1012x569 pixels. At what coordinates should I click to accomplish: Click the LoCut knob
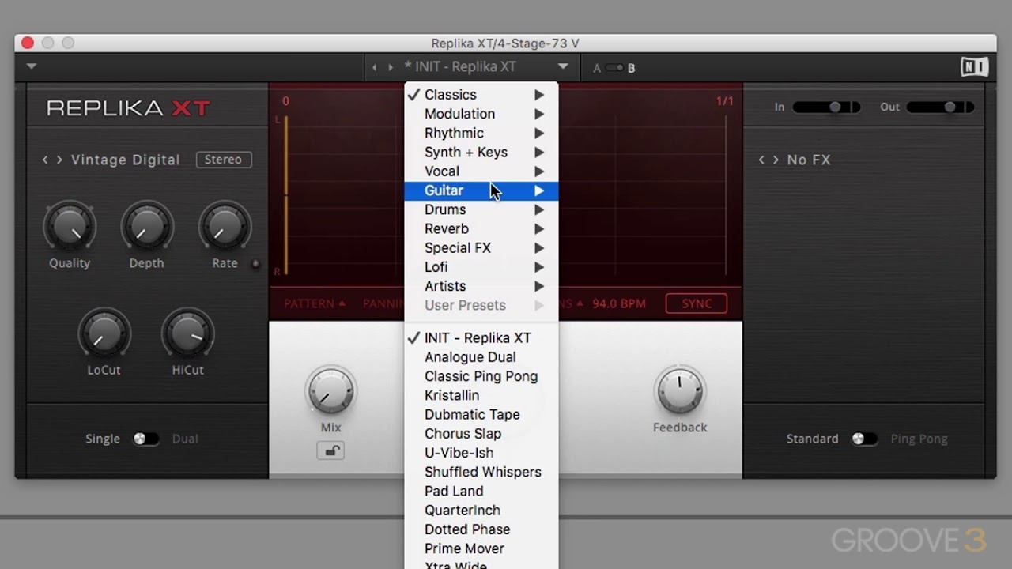click(104, 333)
